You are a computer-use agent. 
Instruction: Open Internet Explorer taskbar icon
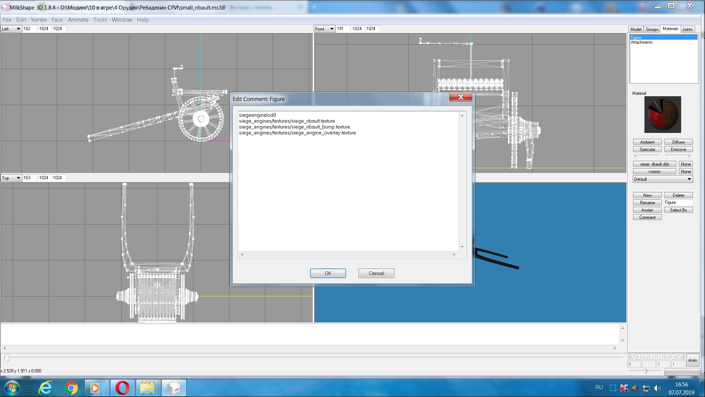pos(46,388)
